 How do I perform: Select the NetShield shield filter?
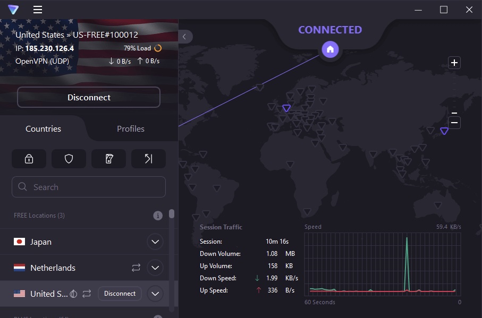point(69,158)
